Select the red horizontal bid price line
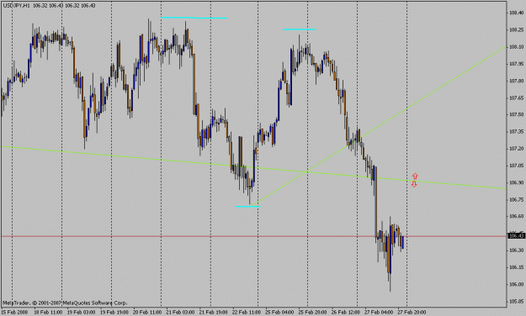526x316 pixels. click(x=253, y=236)
